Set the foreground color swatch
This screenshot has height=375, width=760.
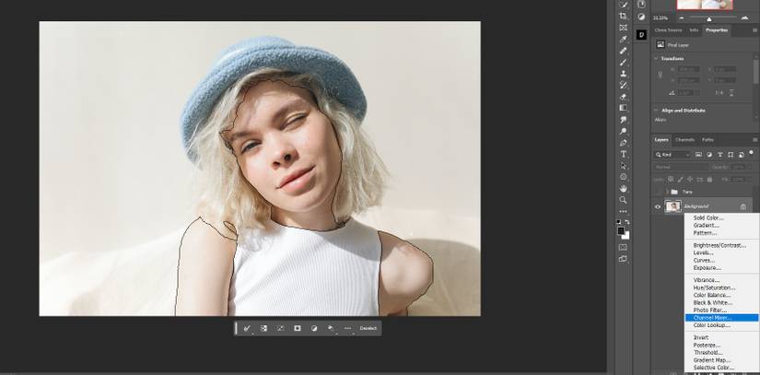[x=621, y=231]
